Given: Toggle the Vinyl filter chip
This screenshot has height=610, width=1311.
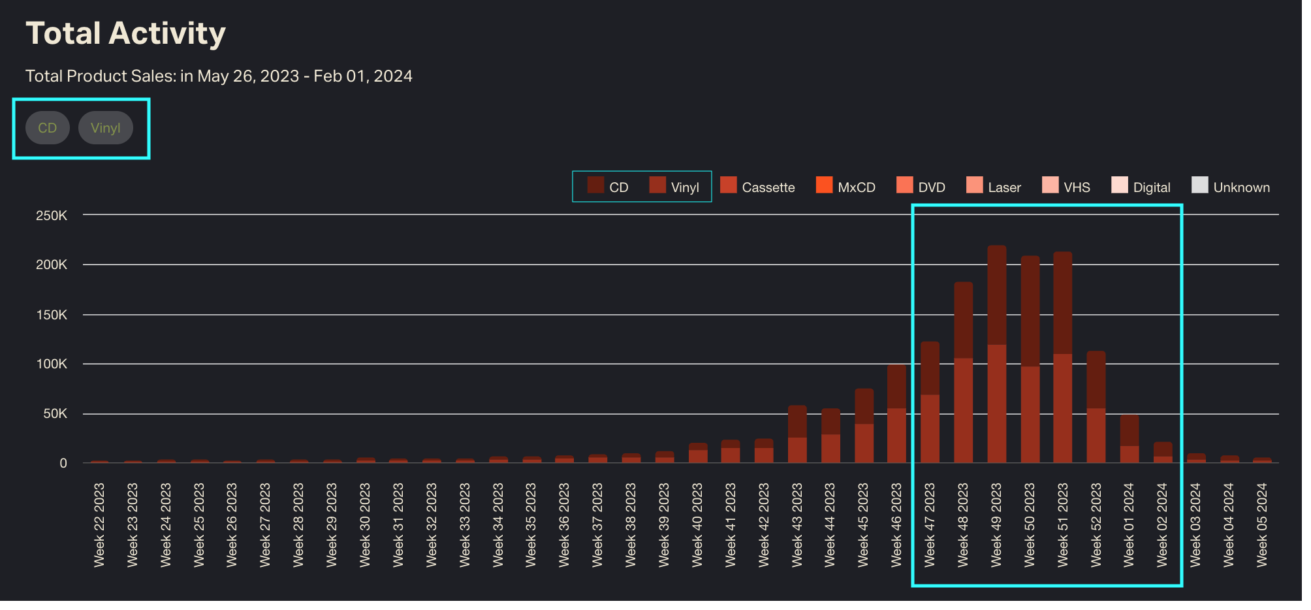Looking at the screenshot, I should click(105, 128).
